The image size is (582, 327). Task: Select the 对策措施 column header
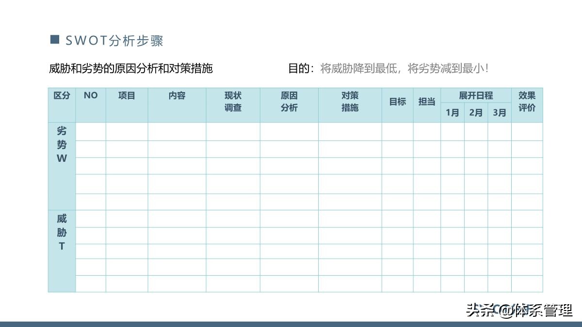(350, 102)
